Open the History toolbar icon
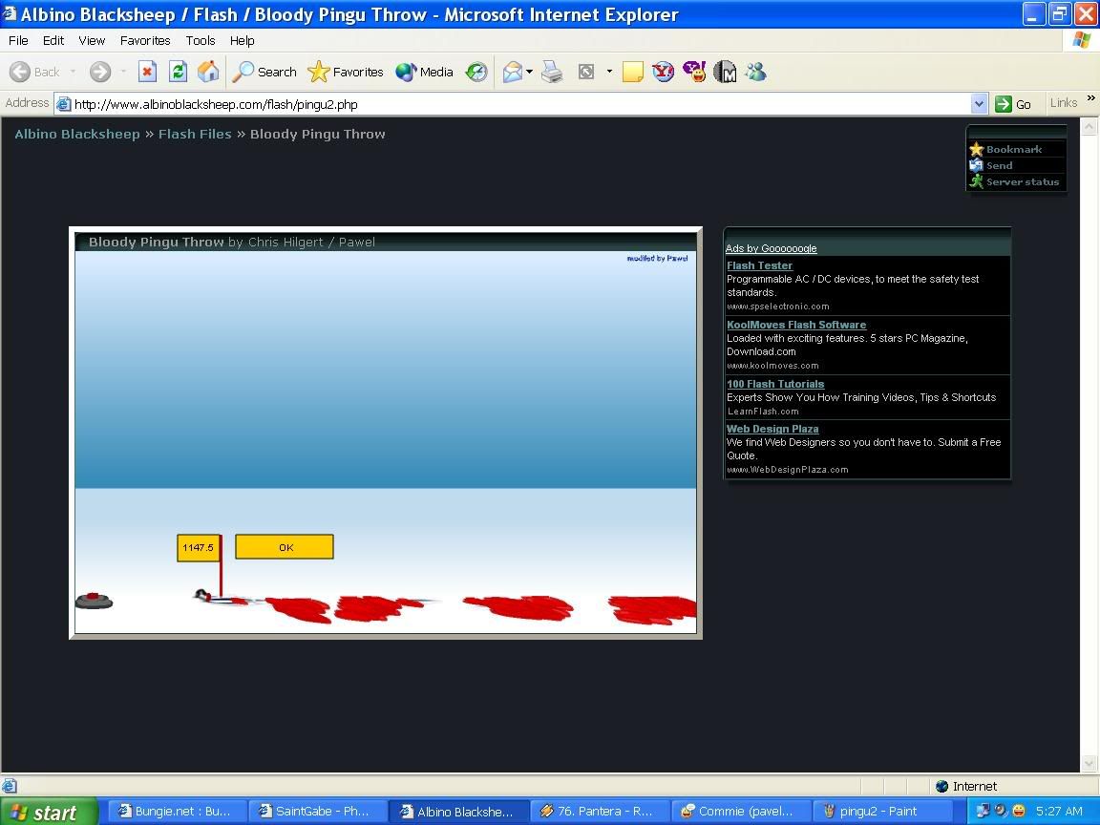Viewport: 1100px width, 825px height. pyautogui.click(x=477, y=72)
